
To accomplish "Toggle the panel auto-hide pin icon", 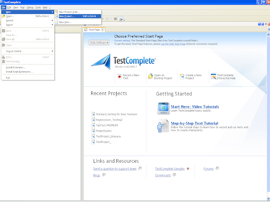I will pyautogui.click(x=266, y=24).
